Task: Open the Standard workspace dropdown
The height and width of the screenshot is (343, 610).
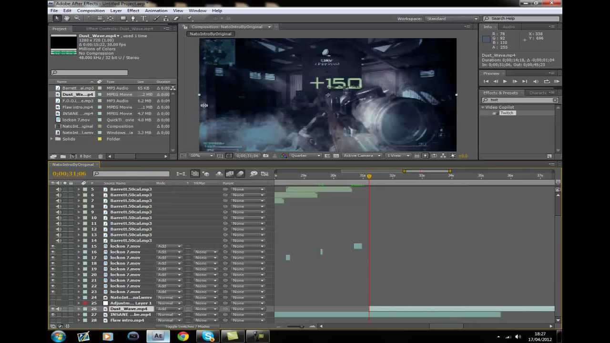Action: (x=451, y=19)
